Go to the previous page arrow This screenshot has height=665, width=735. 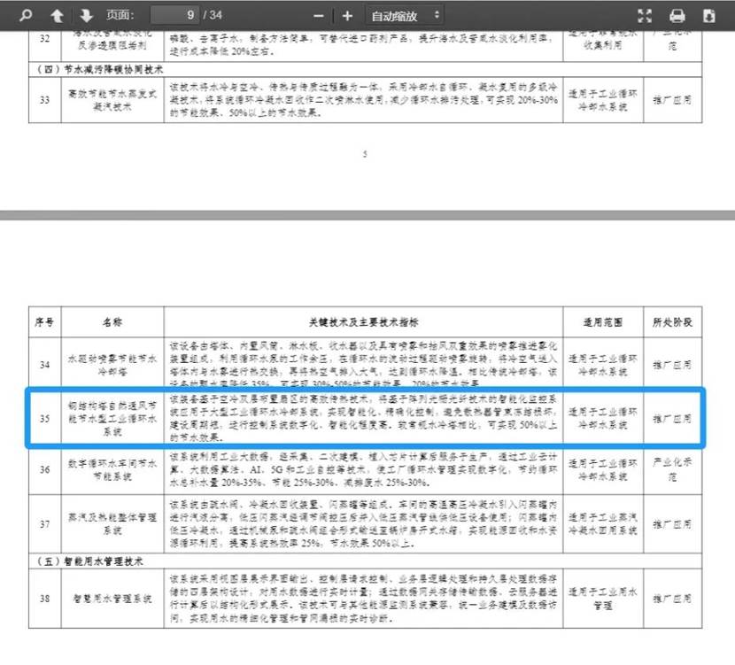tap(58, 15)
